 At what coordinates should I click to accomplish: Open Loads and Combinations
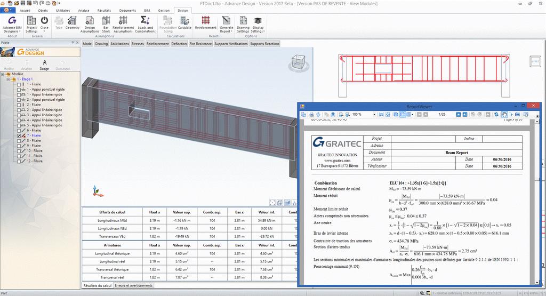145,25
